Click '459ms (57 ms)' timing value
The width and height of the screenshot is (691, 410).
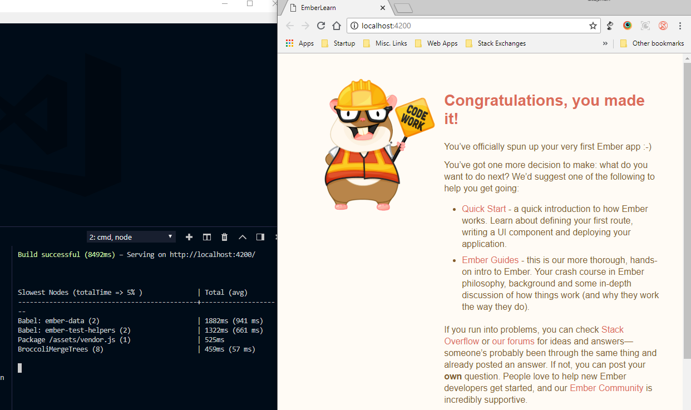230,349
